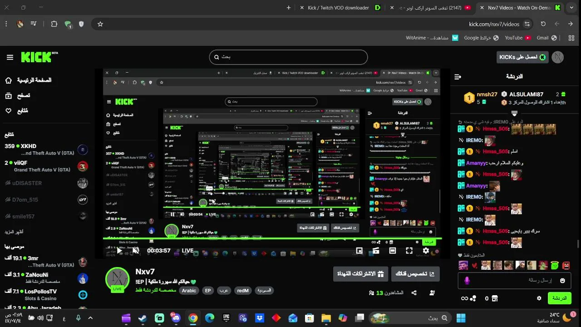Open the YouTube bookmark
Viewport: 581px width, 327px height.
pos(518,38)
